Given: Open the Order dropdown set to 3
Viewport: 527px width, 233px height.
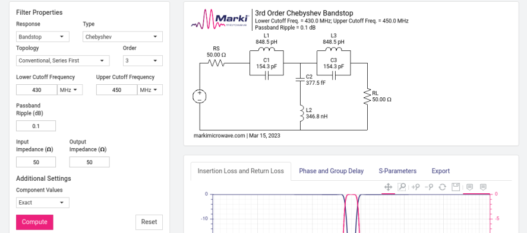Looking at the screenshot, I should [x=143, y=60].
